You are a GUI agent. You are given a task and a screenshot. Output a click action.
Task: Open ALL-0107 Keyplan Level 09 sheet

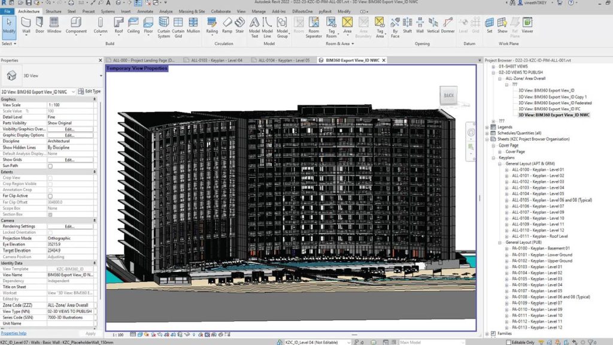(x=538, y=212)
